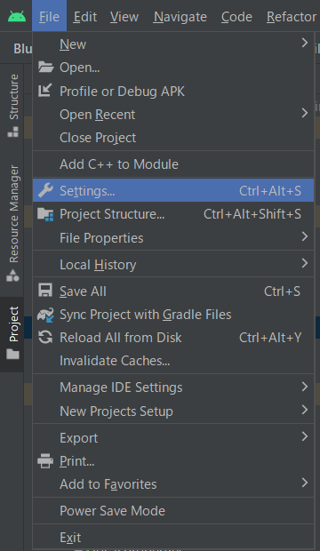Show the Structure tool window tab

(x=13, y=105)
